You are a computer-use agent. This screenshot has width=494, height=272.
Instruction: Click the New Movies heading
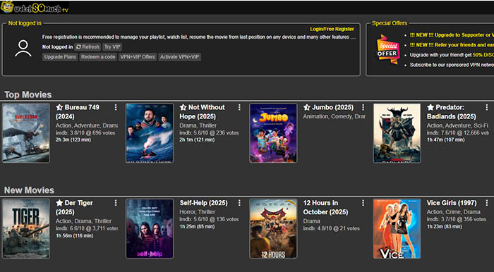pos(29,190)
